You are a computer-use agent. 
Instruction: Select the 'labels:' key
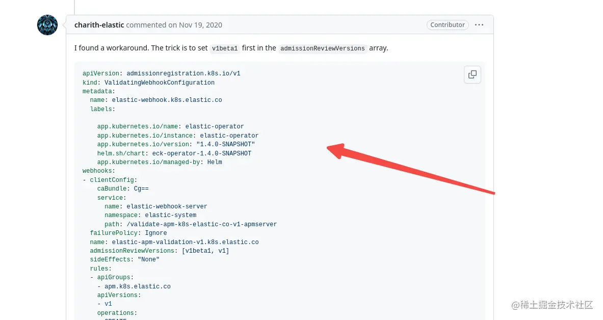point(102,109)
